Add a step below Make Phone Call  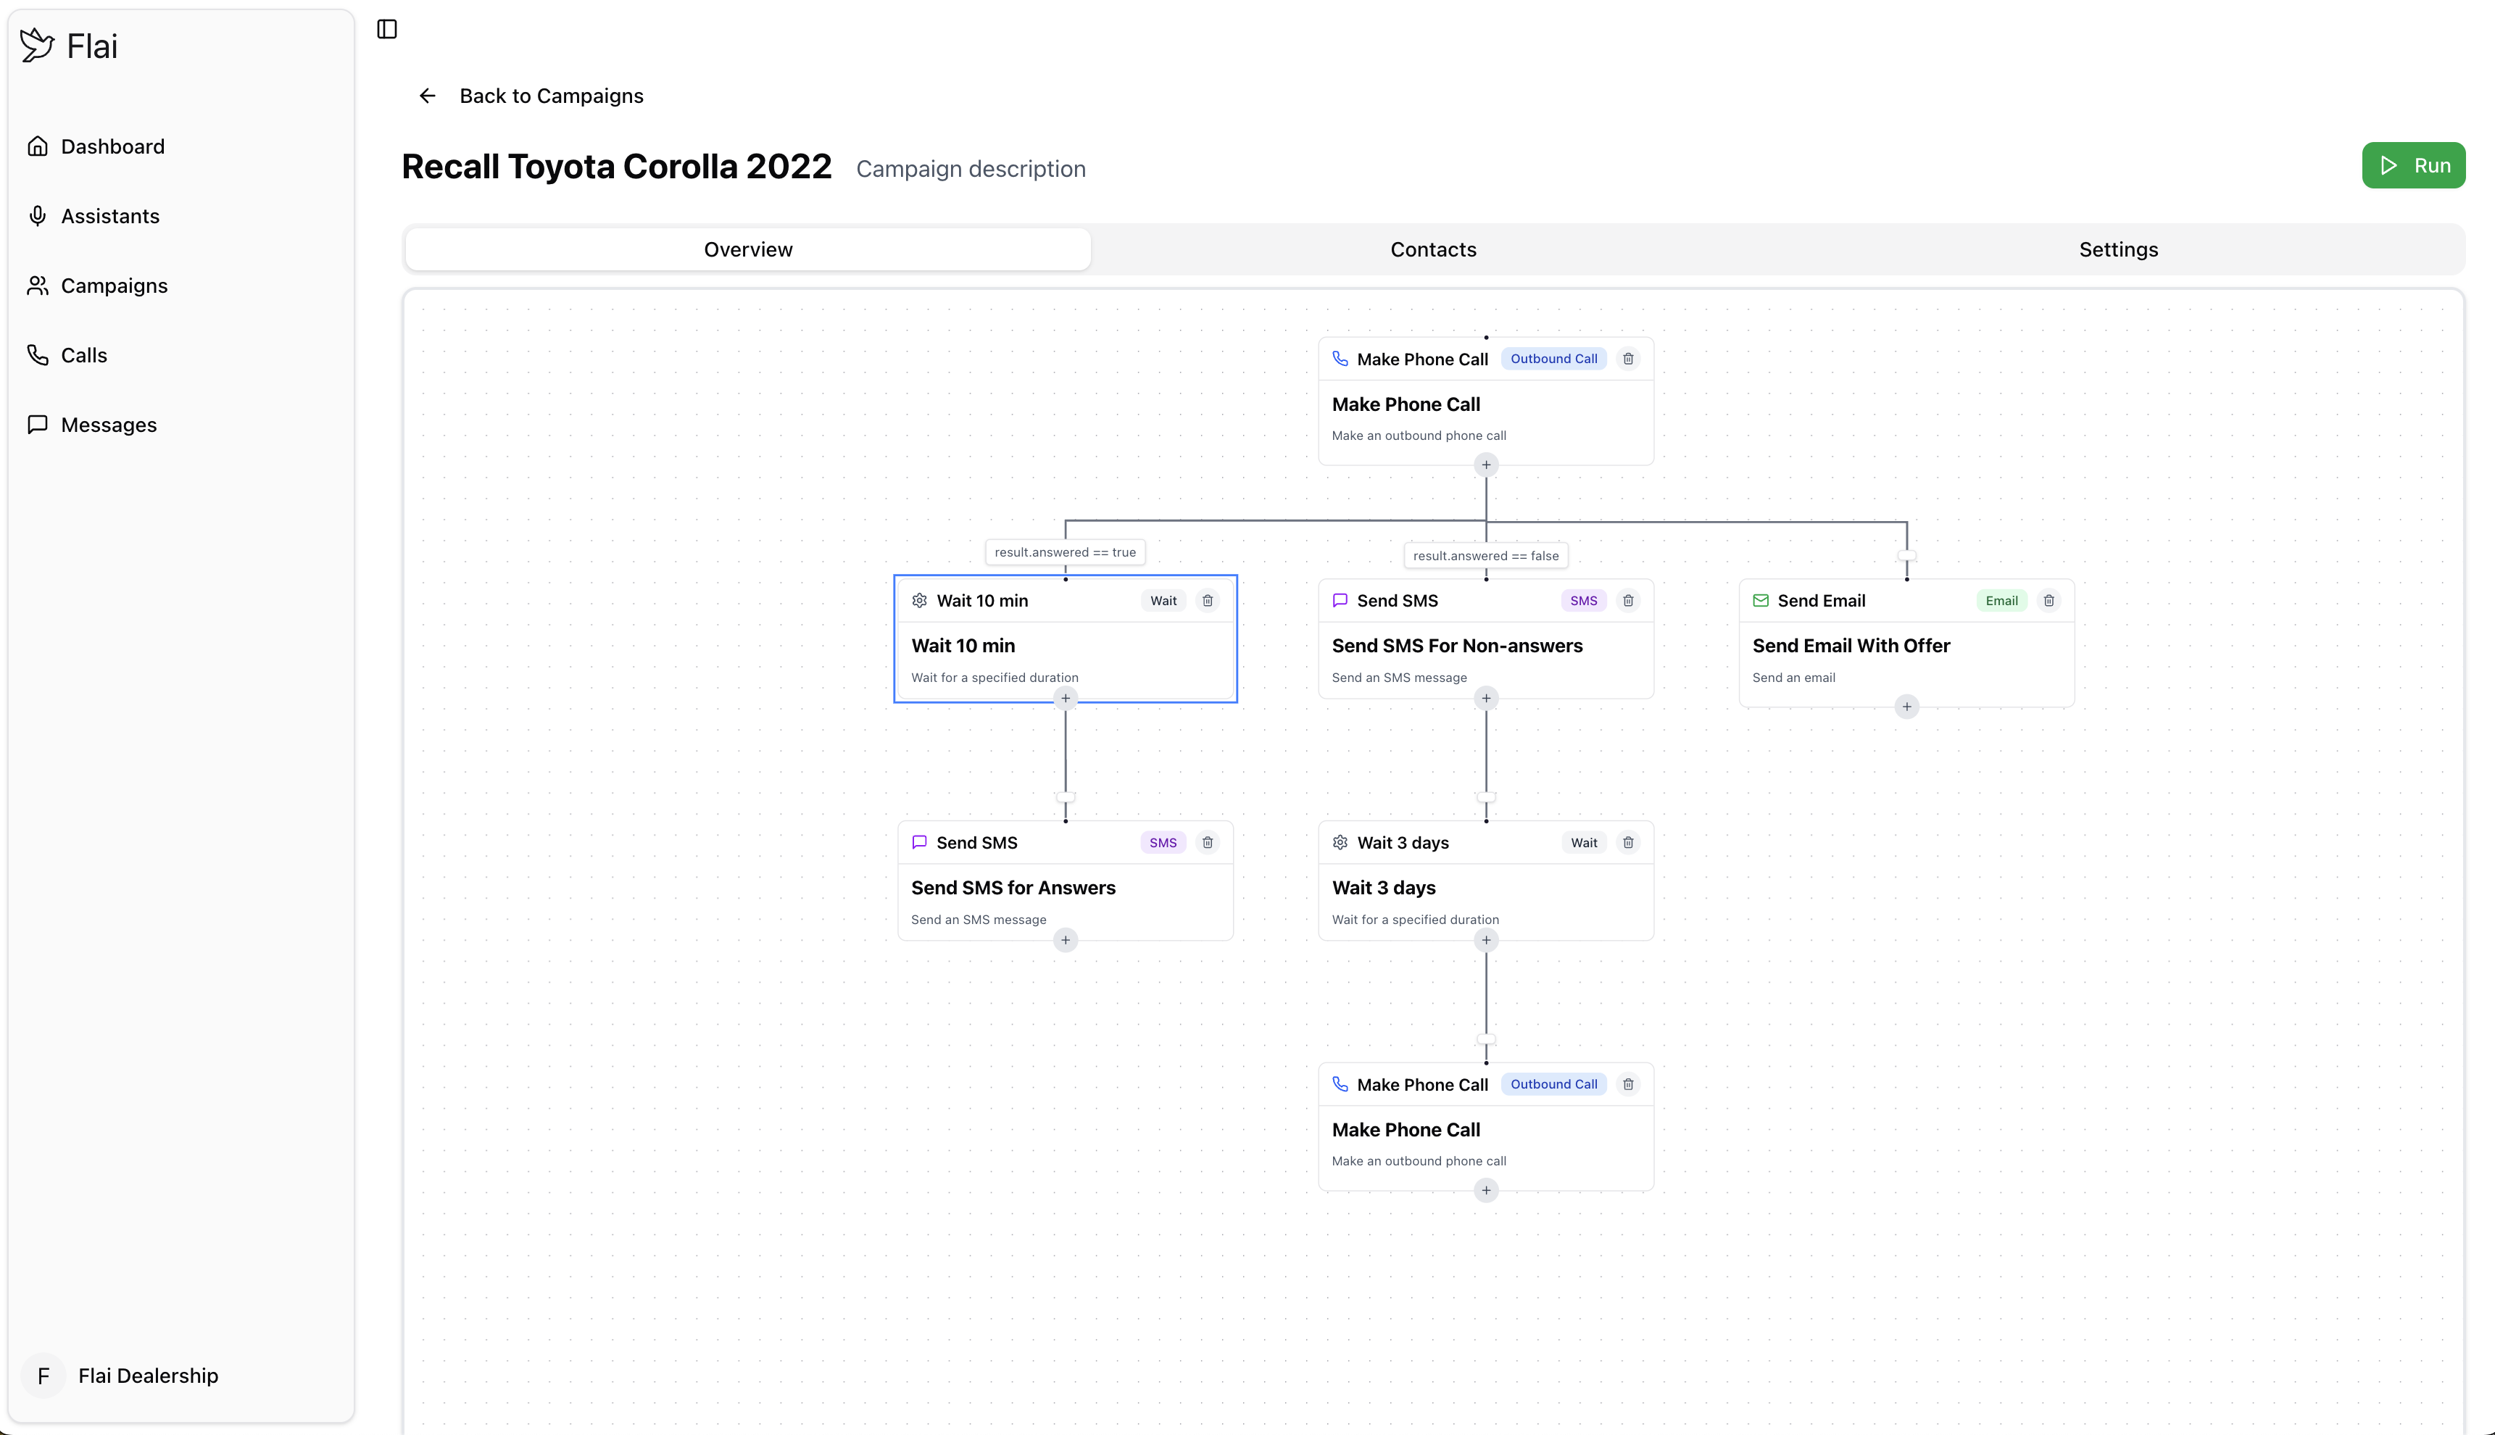tap(1485, 465)
